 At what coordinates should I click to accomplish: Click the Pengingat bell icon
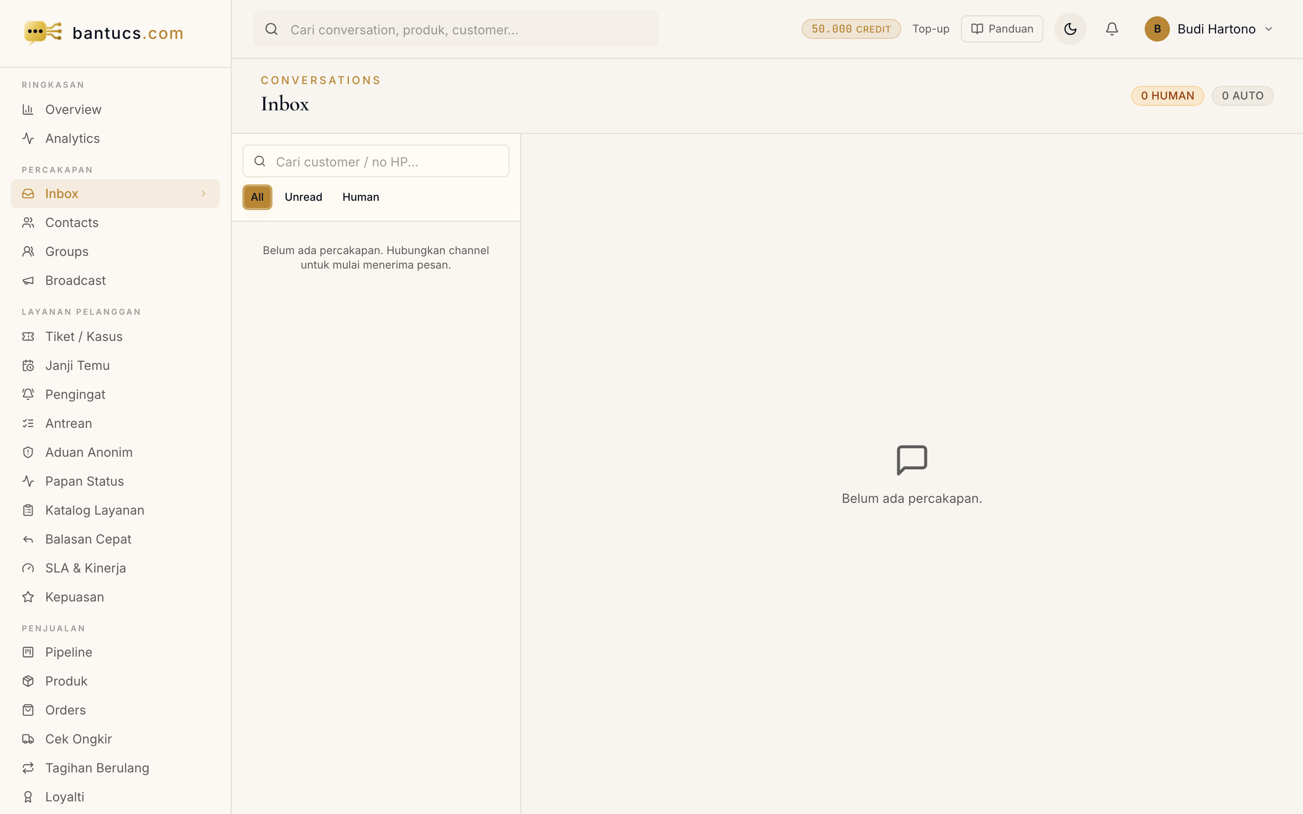coord(28,394)
